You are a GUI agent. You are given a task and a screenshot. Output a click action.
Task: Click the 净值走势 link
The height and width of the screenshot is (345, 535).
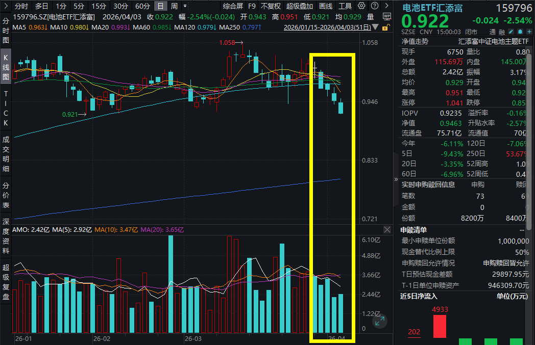tap(415, 41)
